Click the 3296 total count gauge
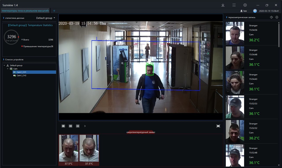The width and height of the screenshot is (282, 168). 12,37
